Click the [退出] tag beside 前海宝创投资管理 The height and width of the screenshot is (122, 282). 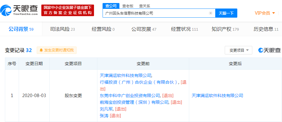click(x=176, y=102)
